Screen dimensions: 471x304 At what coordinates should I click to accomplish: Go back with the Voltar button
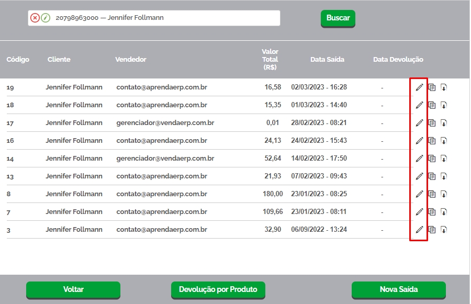73,289
